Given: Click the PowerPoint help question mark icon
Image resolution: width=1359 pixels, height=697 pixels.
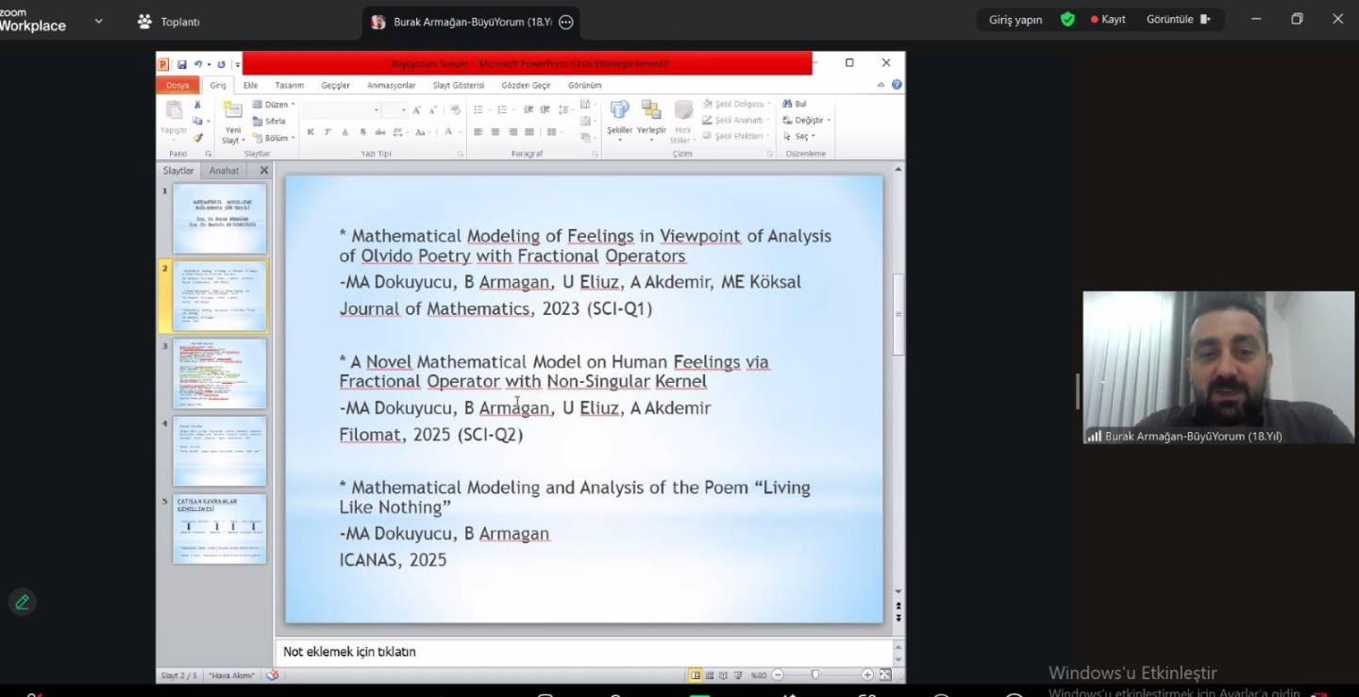Looking at the screenshot, I should 897,85.
